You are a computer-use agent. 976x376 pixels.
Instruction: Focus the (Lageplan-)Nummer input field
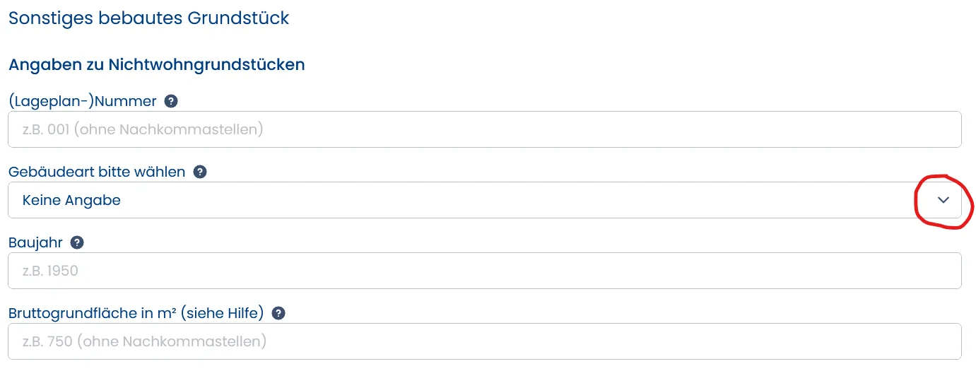click(484, 129)
